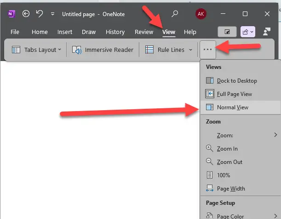This screenshot has height=219, width=281.
Task: Open the Draw tab
Action: 89,32
